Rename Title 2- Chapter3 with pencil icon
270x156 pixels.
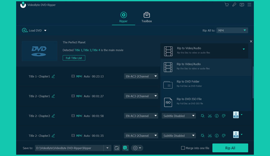coord(53,136)
